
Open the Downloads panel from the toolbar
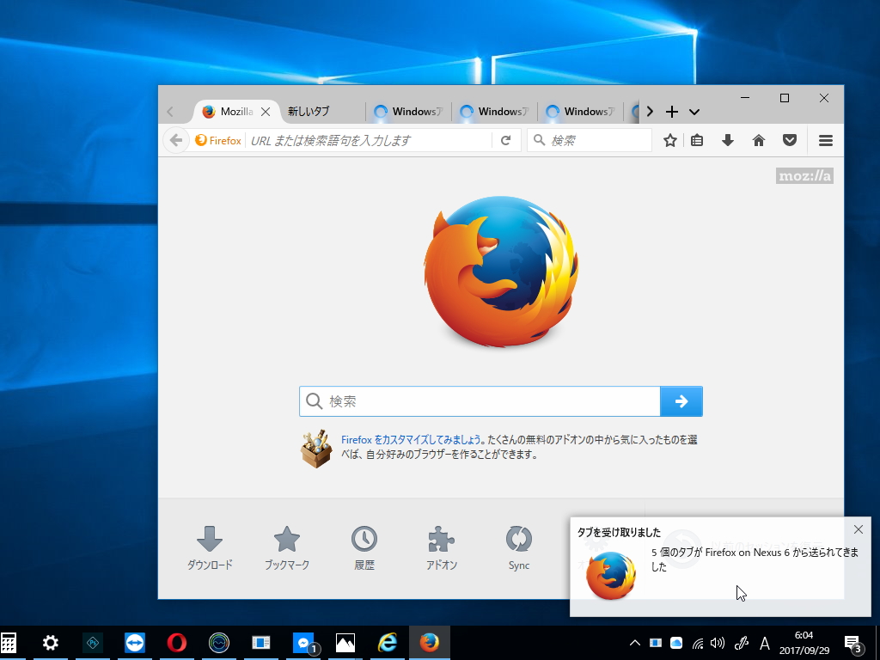point(728,140)
